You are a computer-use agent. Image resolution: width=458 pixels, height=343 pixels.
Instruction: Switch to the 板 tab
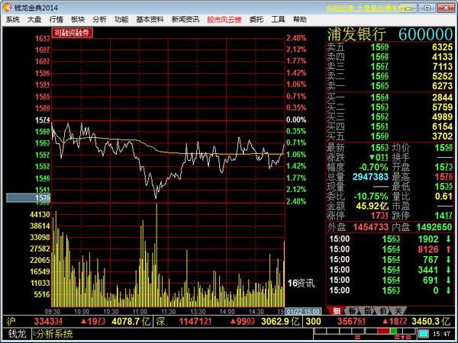[x=352, y=310]
